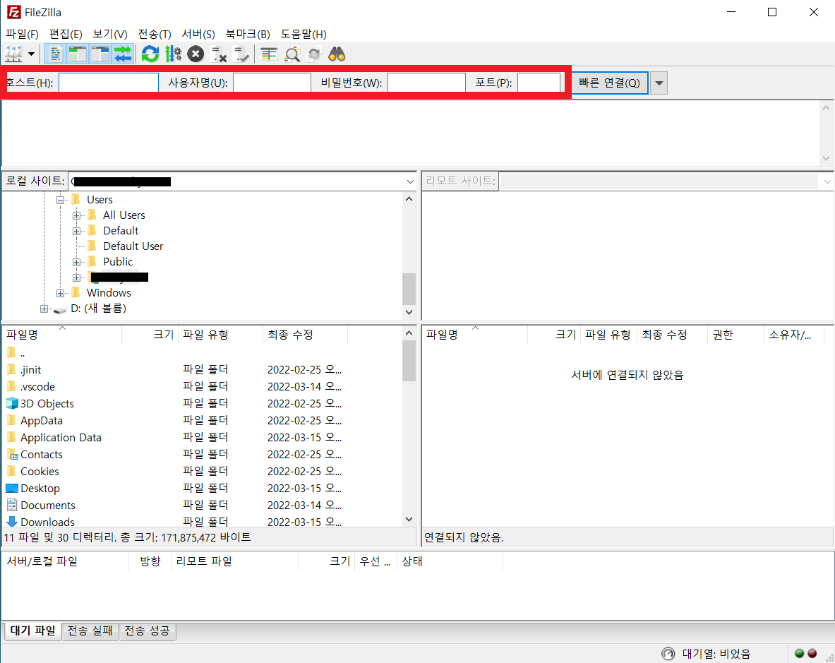The width and height of the screenshot is (835, 663).
Task: Click local tree scrollbar down arrow
Action: [x=409, y=312]
